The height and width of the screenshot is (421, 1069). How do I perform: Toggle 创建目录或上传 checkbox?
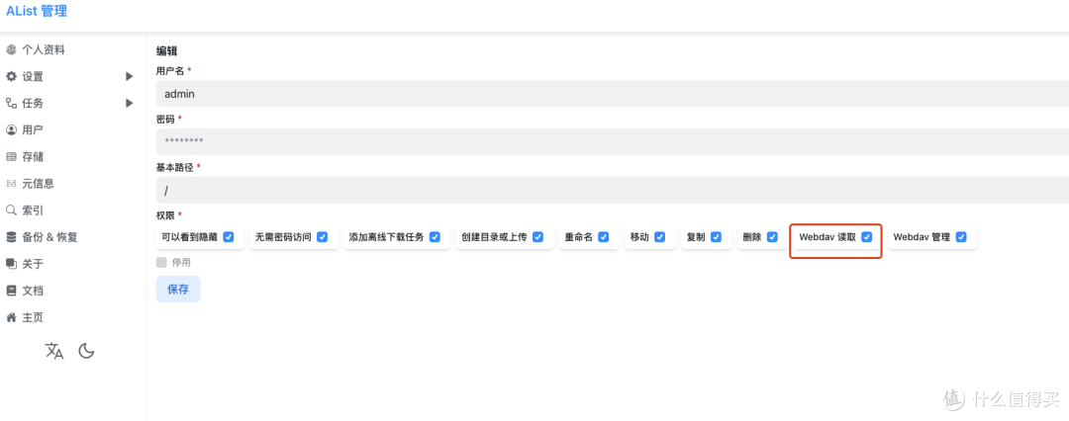pyautogui.click(x=537, y=237)
